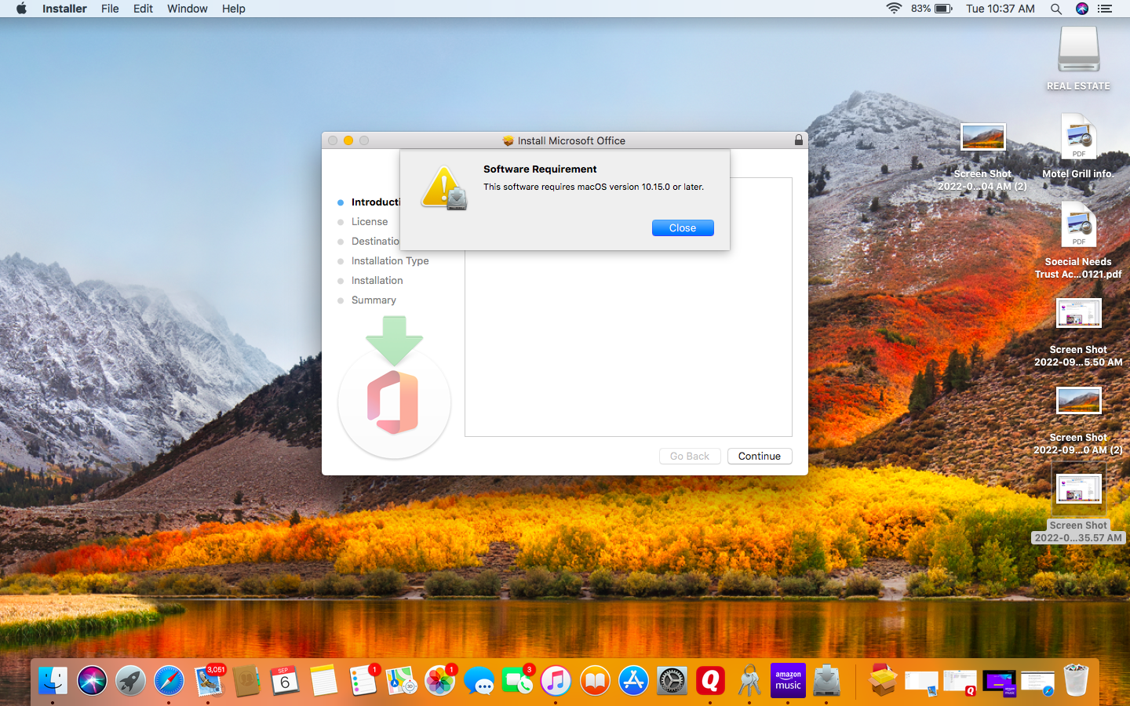Launch Siri from the Dock
The width and height of the screenshot is (1130, 706).
(92, 680)
